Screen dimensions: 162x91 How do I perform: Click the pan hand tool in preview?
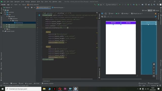[x=154, y=64]
